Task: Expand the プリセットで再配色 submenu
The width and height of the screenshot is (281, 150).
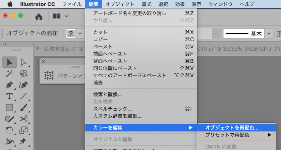Action: click(237, 135)
